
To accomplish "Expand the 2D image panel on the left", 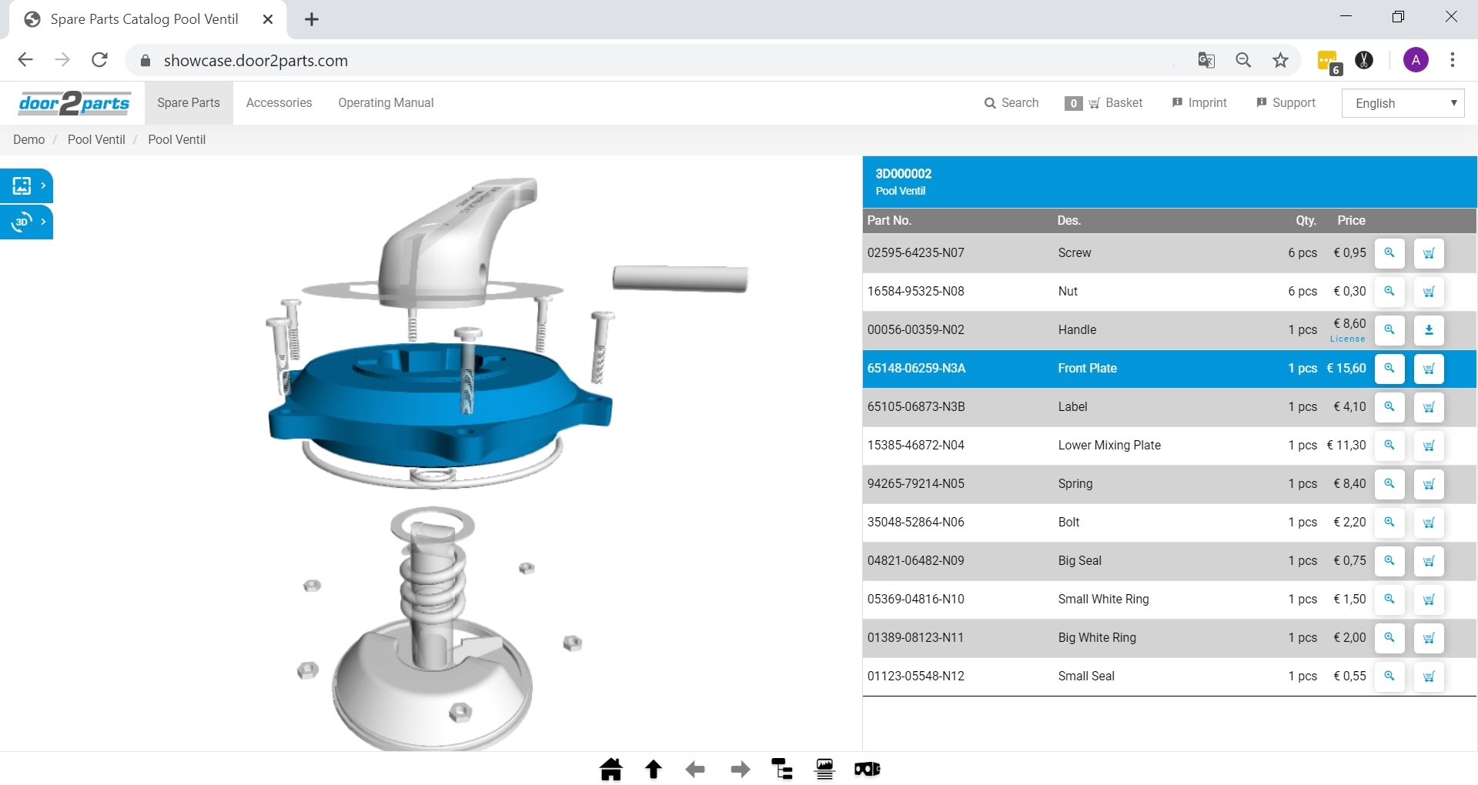I will (x=27, y=185).
